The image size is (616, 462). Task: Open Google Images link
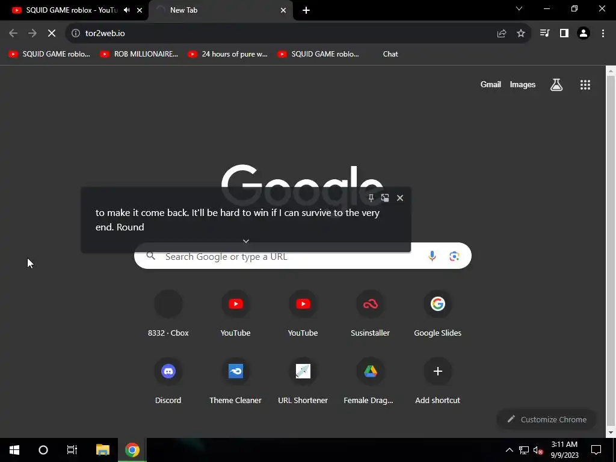523,84
